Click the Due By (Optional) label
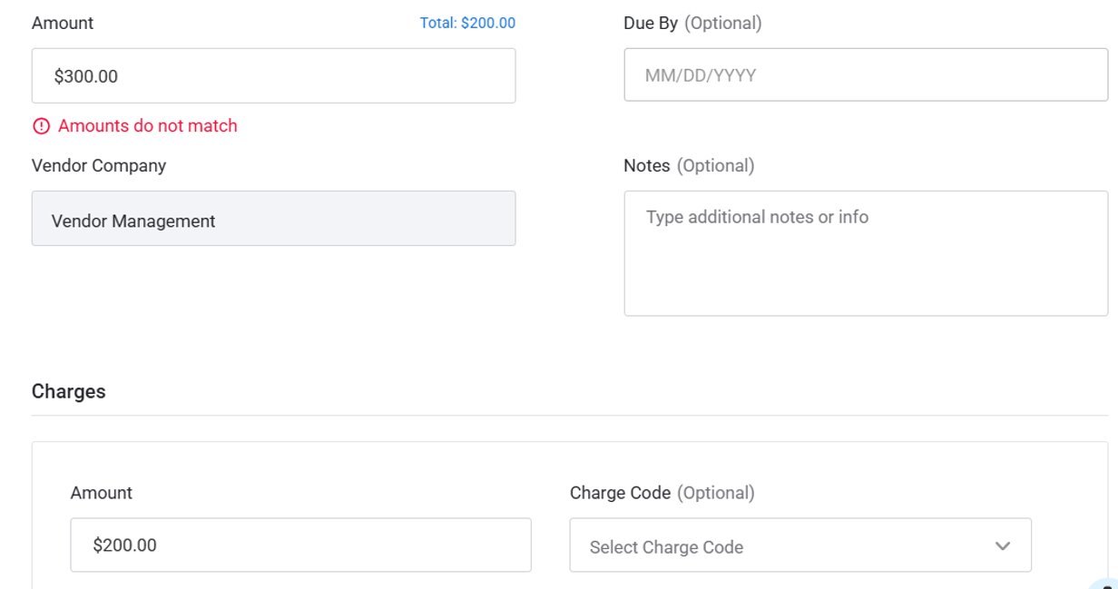The image size is (1118, 589). [x=692, y=22]
